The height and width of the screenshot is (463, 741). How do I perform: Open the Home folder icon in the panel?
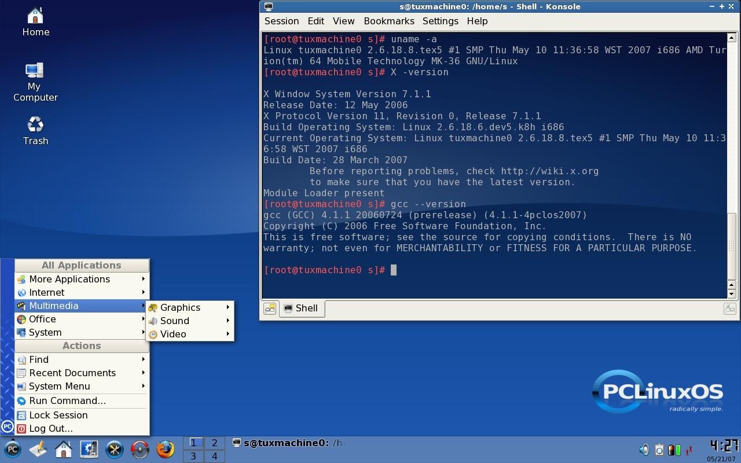click(x=63, y=449)
